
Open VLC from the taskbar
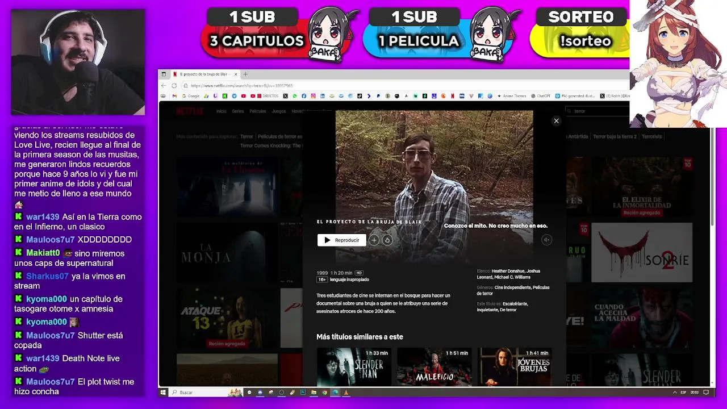pyautogui.click(x=346, y=393)
